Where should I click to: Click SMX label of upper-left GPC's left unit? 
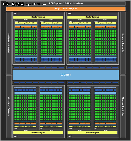17,21
